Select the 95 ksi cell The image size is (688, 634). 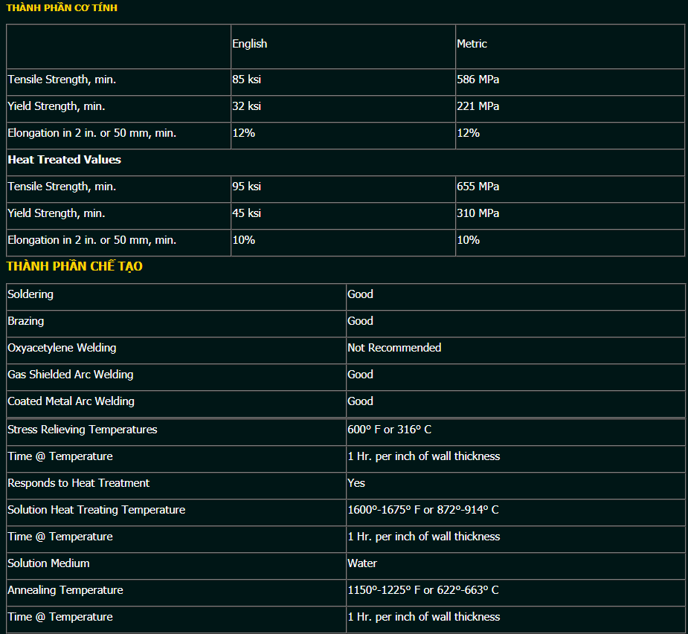pos(246,187)
